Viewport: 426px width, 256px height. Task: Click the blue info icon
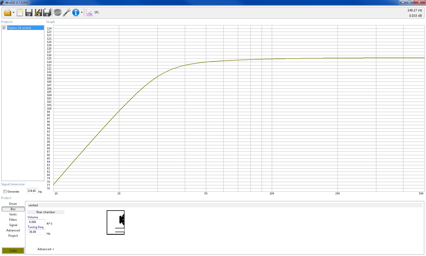point(76,12)
